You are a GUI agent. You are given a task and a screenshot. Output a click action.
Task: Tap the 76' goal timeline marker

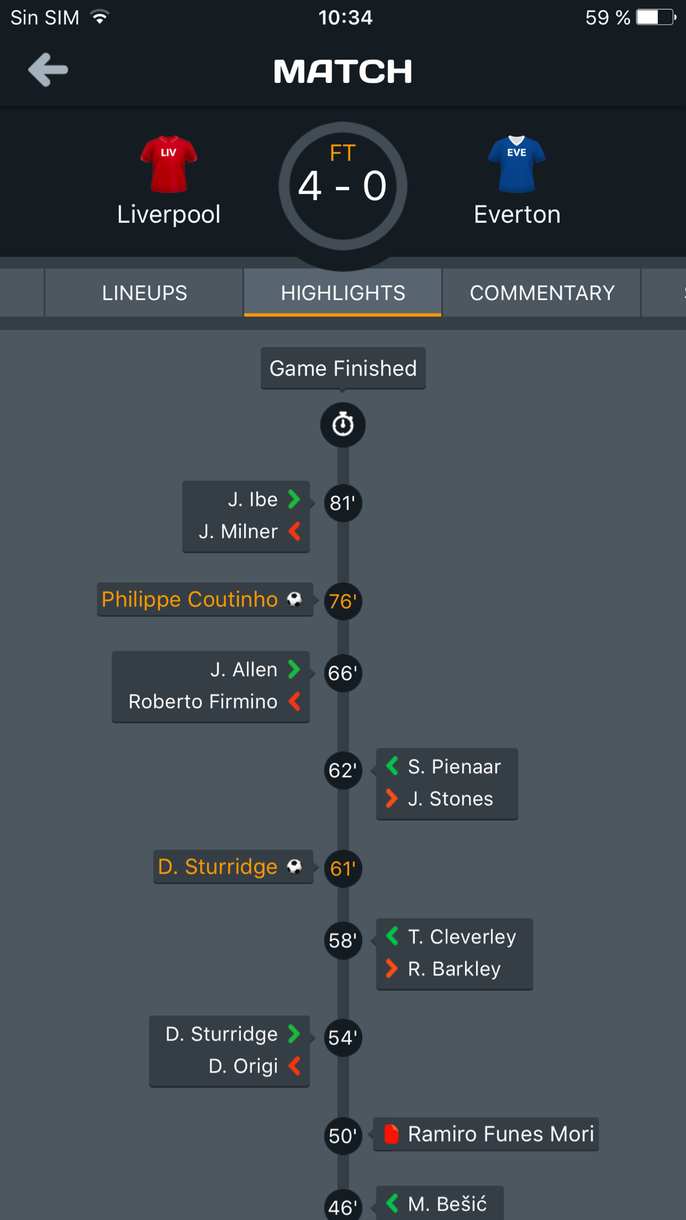click(x=343, y=601)
